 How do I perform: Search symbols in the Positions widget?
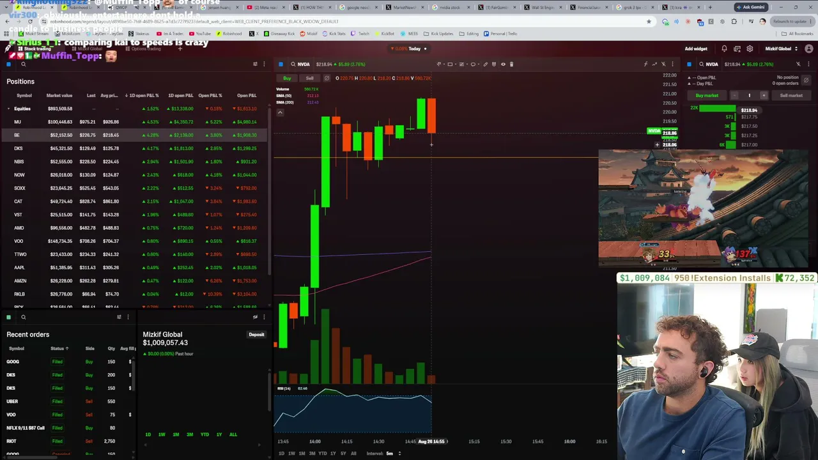[23, 64]
